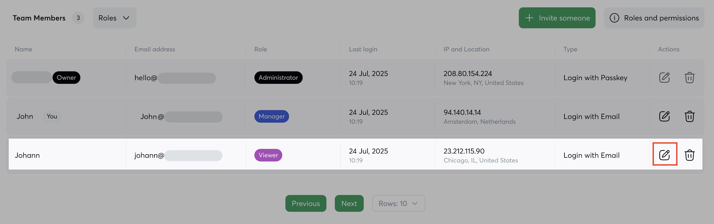This screenshot has width=714, height=224.
Task: Click the Owner tag in the first row
Action: click(66, 78)
